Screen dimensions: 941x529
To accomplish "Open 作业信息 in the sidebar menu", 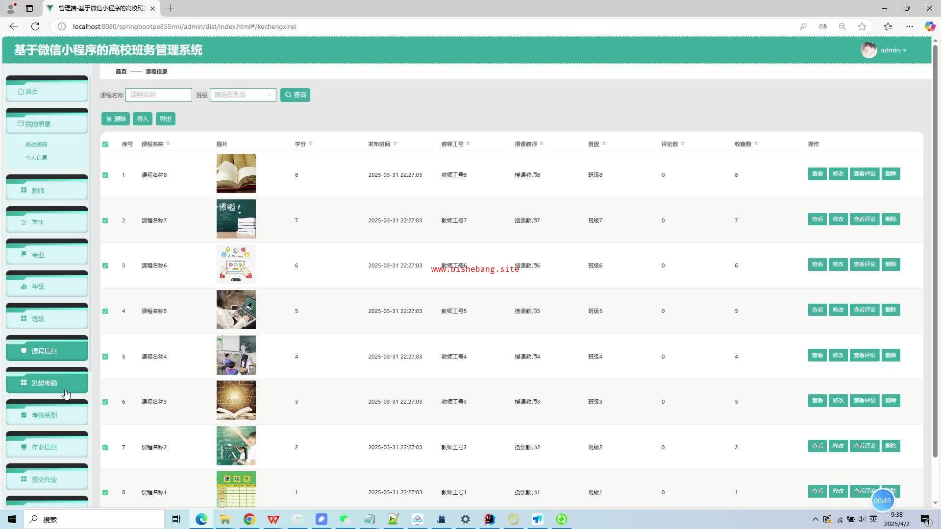I will [x=44, y=447].
